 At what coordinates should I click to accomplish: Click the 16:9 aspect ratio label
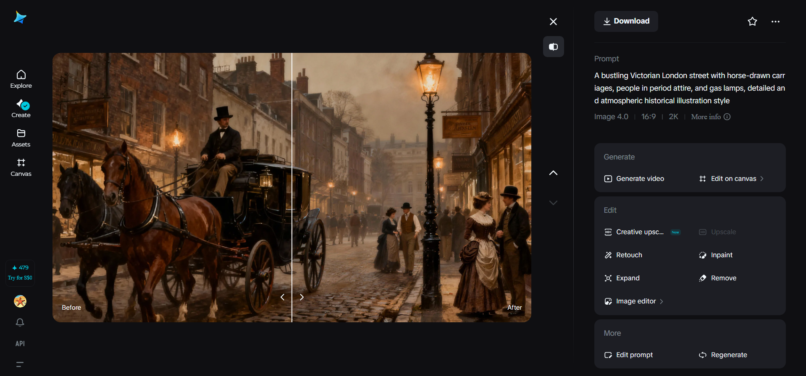648,117
